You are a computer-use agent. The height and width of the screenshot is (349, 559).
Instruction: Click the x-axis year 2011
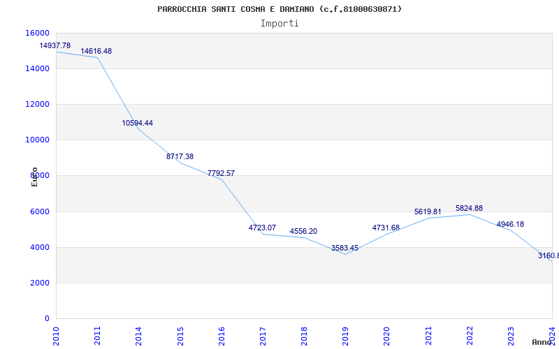point(97,336)
